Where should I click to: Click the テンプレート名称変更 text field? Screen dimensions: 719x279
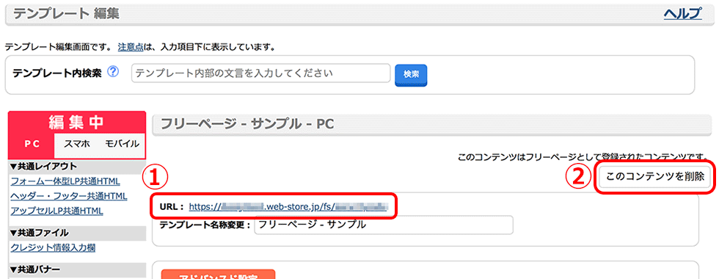383,225
